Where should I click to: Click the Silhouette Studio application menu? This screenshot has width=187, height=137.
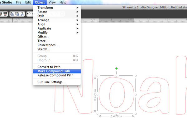tap(6, 3)
